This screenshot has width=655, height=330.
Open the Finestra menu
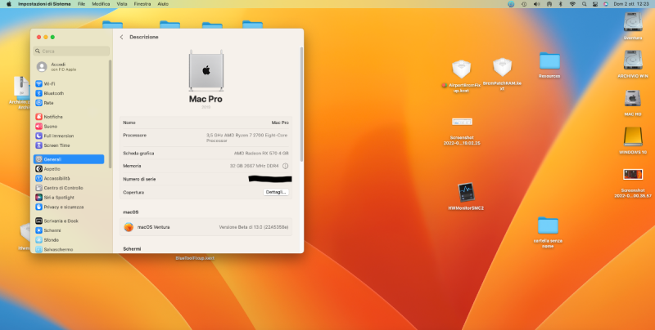tap(142, 4)
